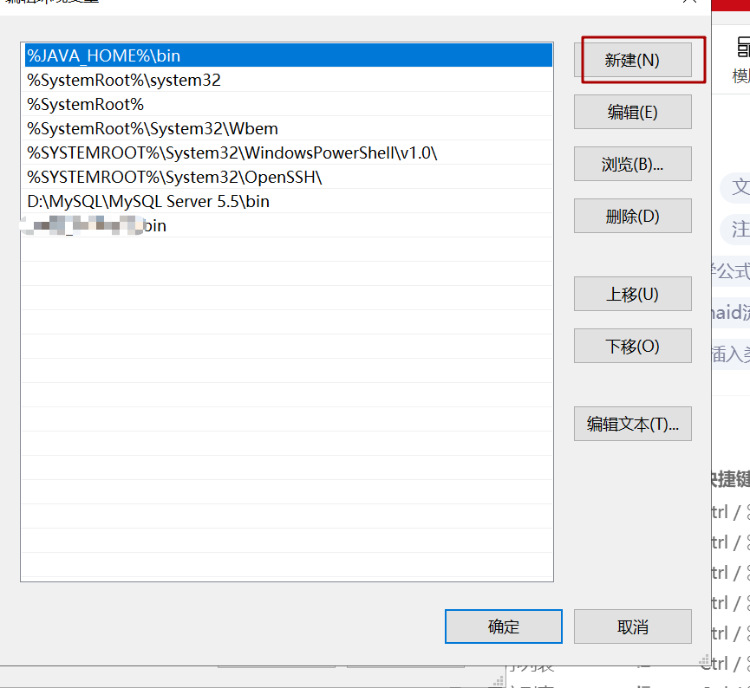
Task: Click the dialog's bottom-right resize grip
Action: click(704, 660)
